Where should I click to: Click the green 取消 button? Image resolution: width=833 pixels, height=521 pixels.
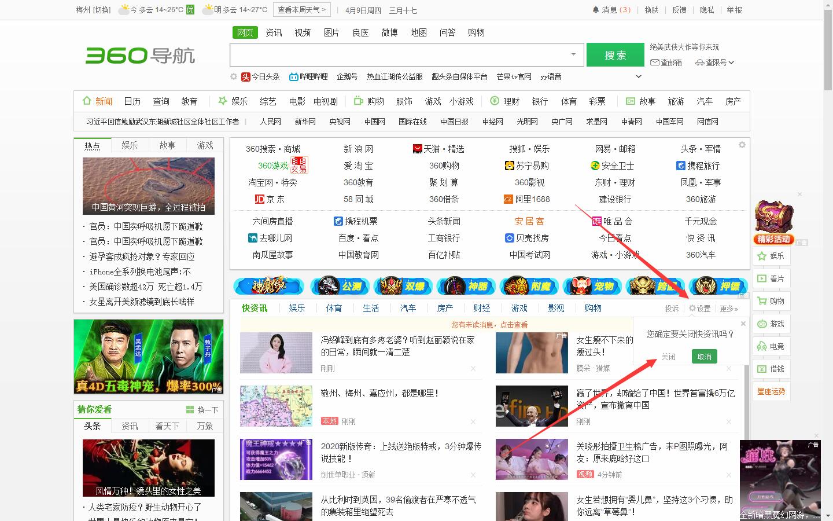tap(705, 357)
